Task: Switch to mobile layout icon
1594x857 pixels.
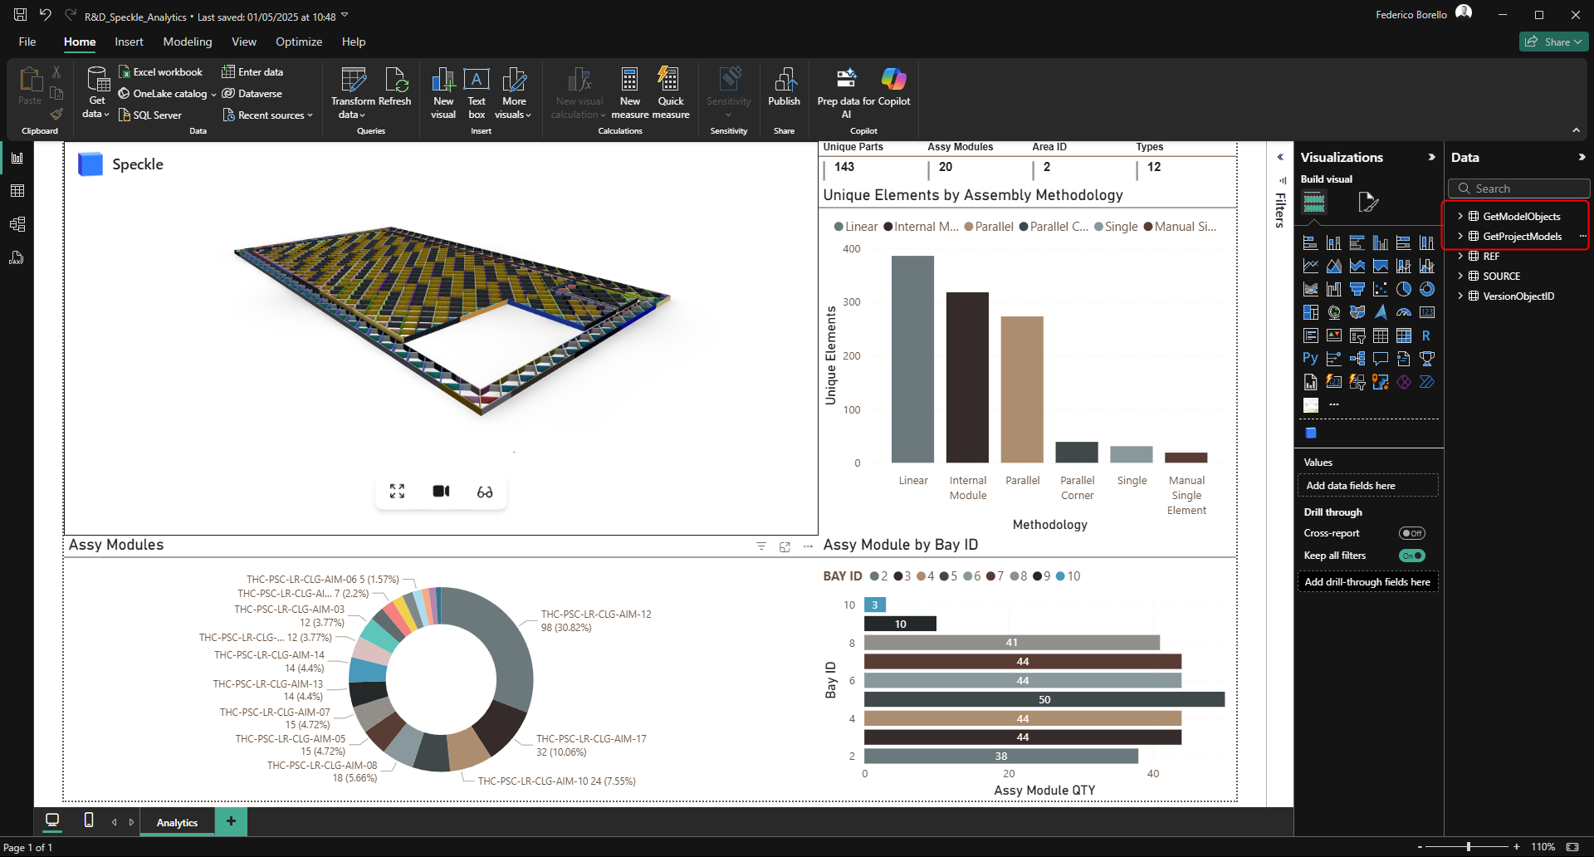Action: [x=89, y=820]
